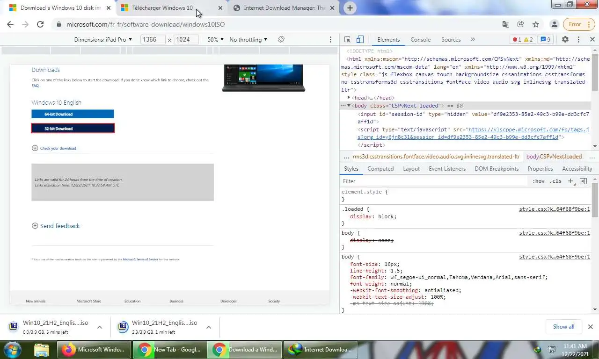Click Show all downloads
This screenshot has width=599, height=359.
click(563, 327)
